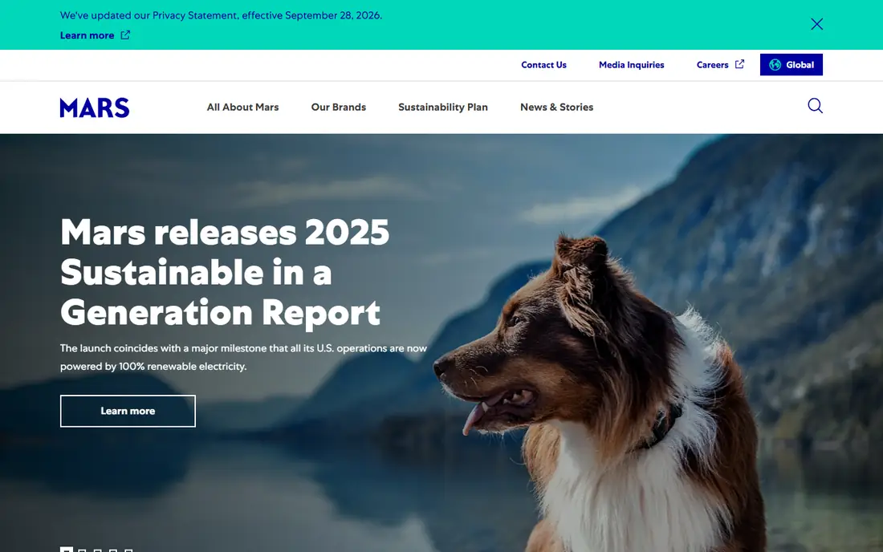Image resolution: width=883 pixels, height=552 pixels.
Task: Dismiss the privacy statement banner
Action: pyautogui.click(x=816, y=23)
